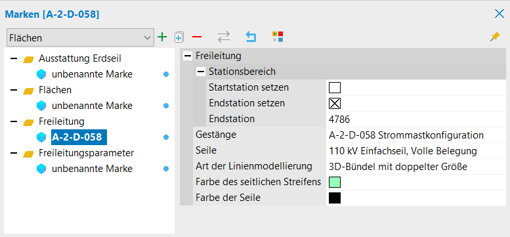Click the duplicate marker icon
Image resolution: width=510 pixels, height=237 pixels.
pyautogui.click(x=179, y=37)
